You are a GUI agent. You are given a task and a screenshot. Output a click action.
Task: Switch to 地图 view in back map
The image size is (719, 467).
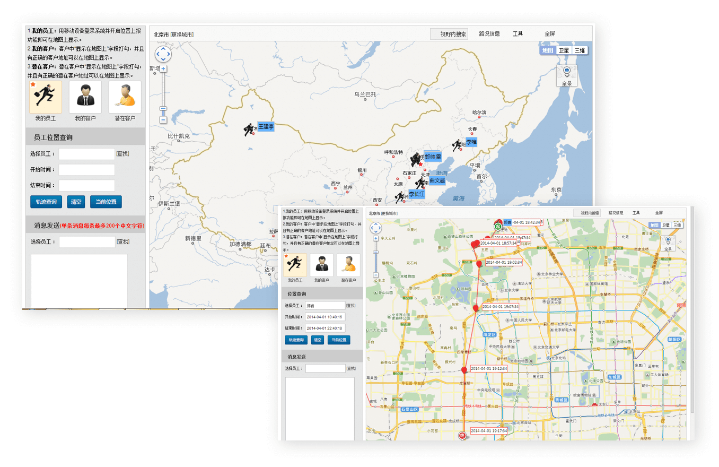548,50
